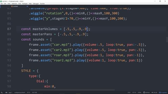Open the Edit menu
Screen dimensions: 168x94
pyautogui.click(x=5, y=4)
